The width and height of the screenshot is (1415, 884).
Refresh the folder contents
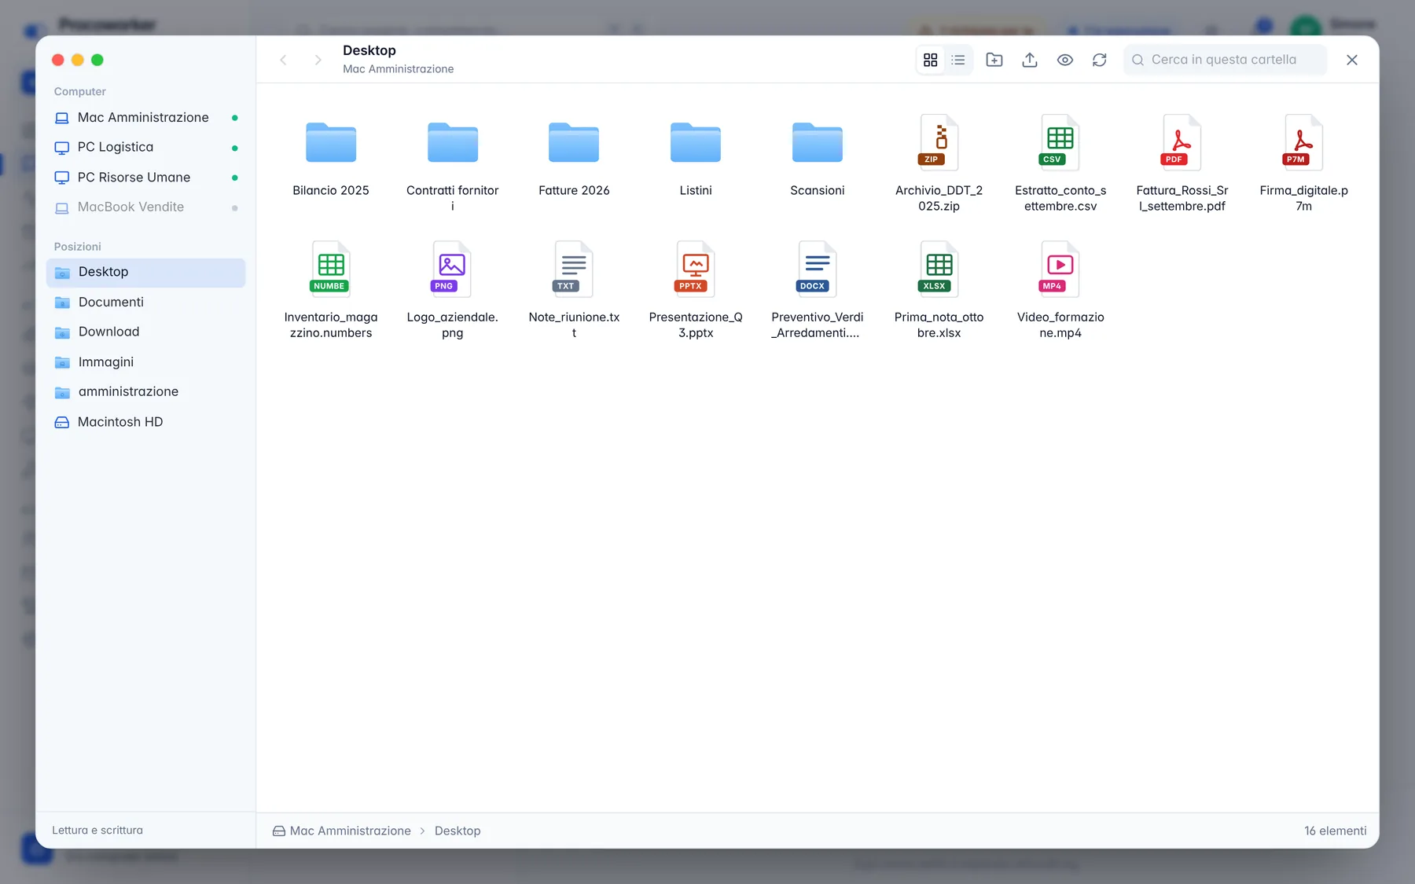tap(1100, 60)
